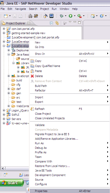Expand the WebContent folder node
110x193 pixels.
pos(9,106)
